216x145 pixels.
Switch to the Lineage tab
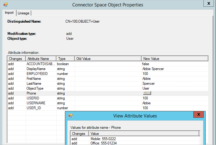24,13
